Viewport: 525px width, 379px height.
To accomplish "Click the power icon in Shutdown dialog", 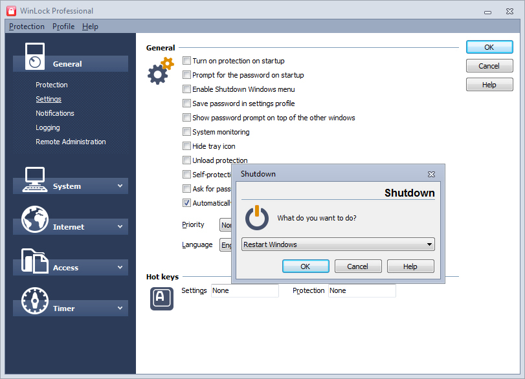I will coord(257,217).
